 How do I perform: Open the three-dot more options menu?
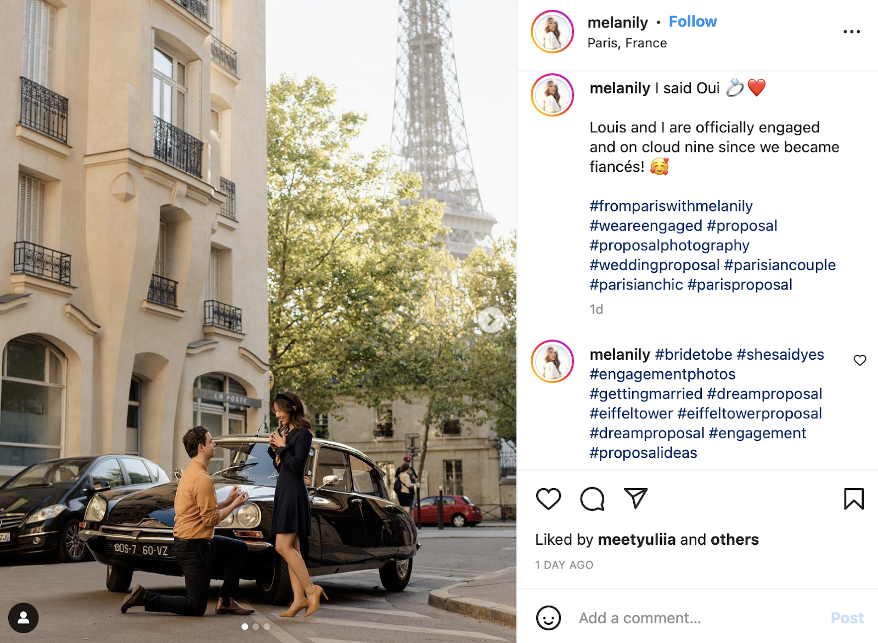[x=852, y=32]
